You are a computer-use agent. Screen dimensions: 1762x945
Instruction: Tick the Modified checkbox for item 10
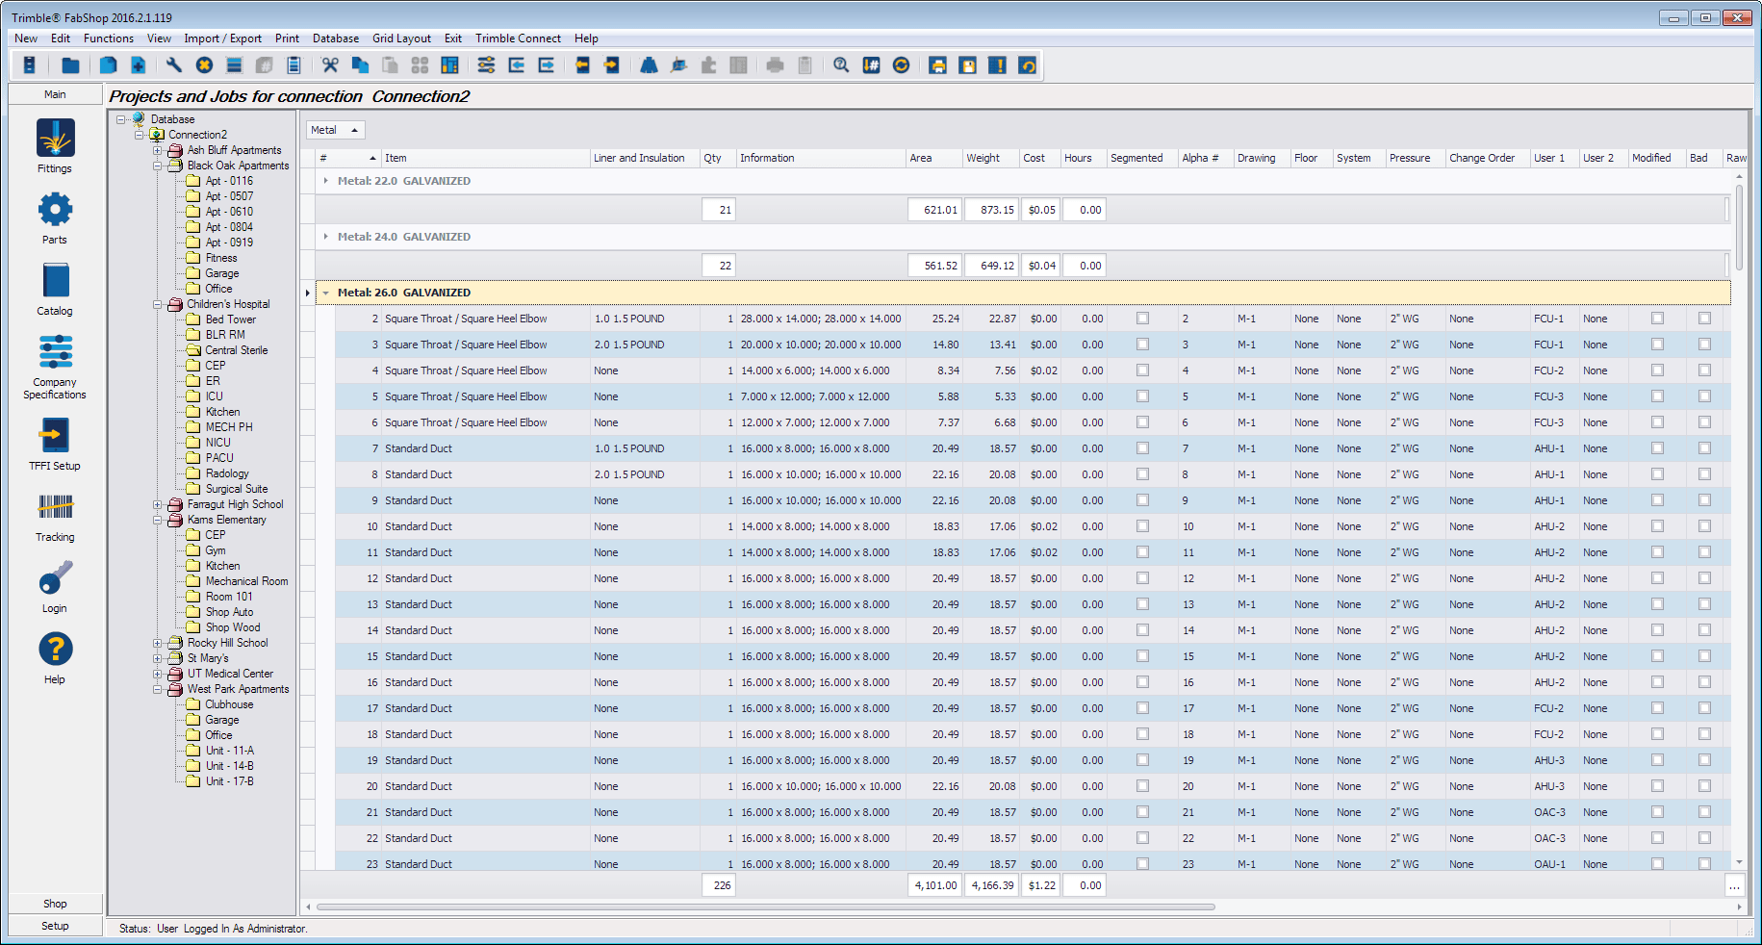(x=1657, y=526)
